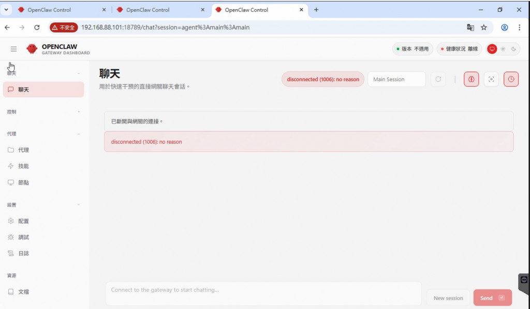The width and height of the screenshot is (530, 309).
Task: Click the 版本 不適用 version badge
Action: pyautogui.click(x=413, y=49)
